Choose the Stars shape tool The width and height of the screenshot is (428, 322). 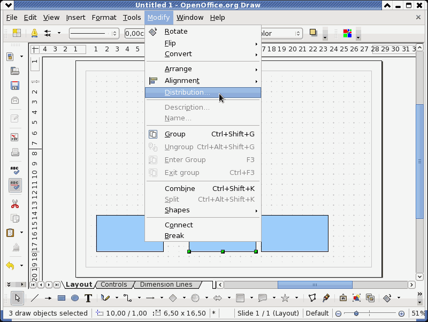click(x=285, y=298)
